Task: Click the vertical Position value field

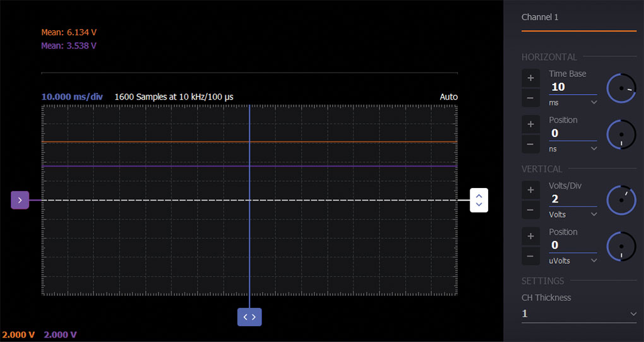Action: (x=573, y=245)
